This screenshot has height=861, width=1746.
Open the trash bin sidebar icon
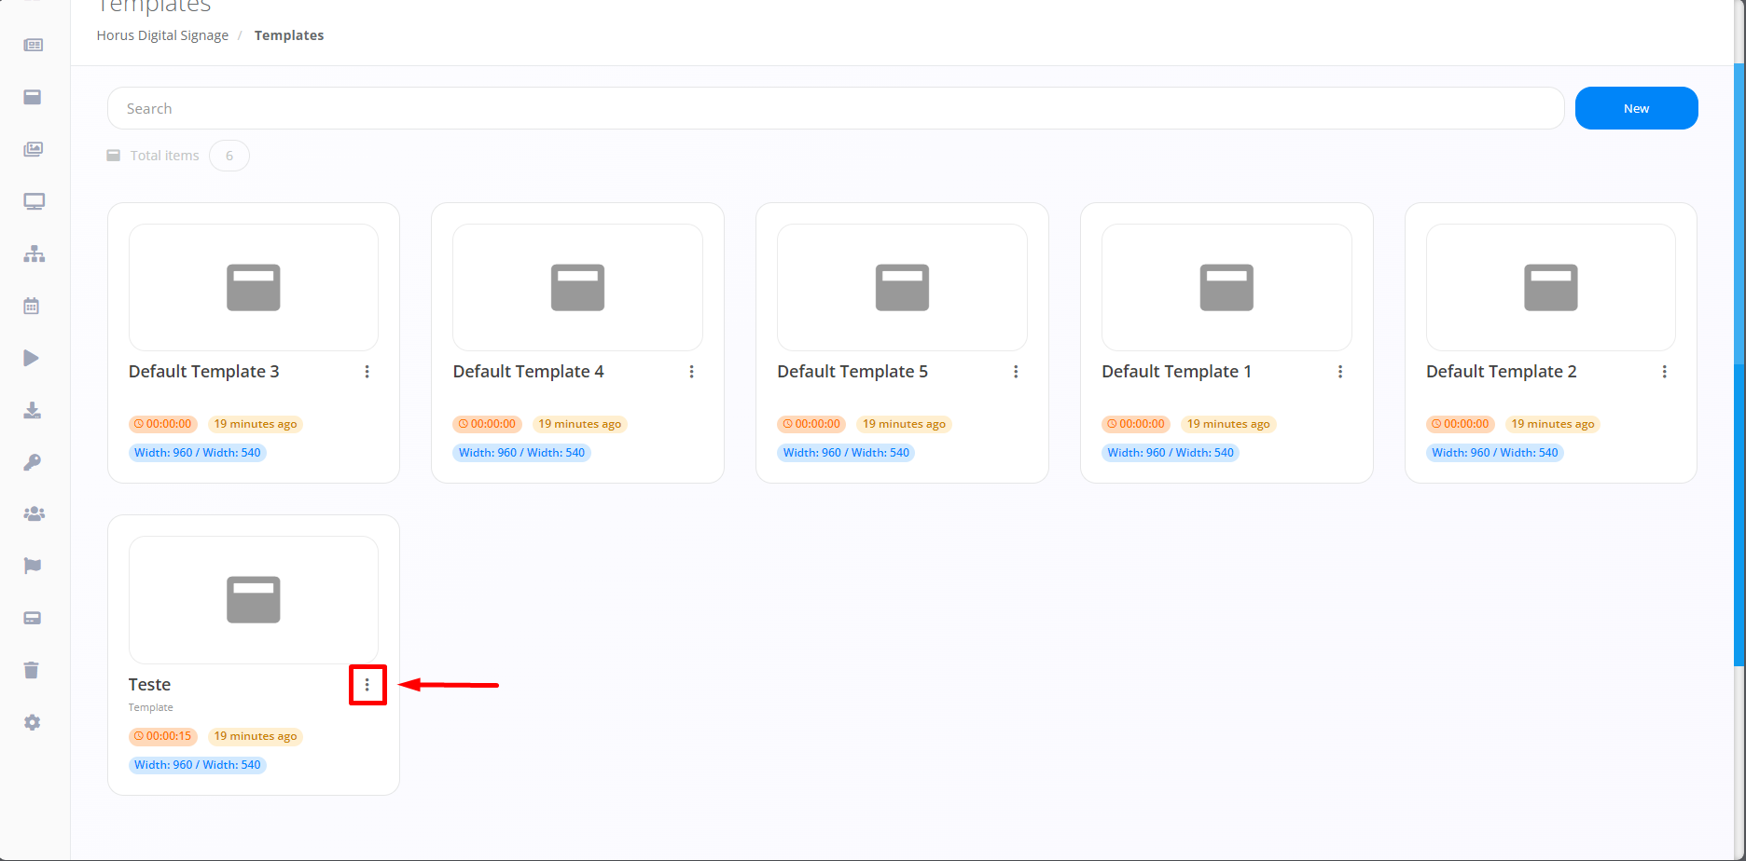pyautogui.click(x=32, y=670)
